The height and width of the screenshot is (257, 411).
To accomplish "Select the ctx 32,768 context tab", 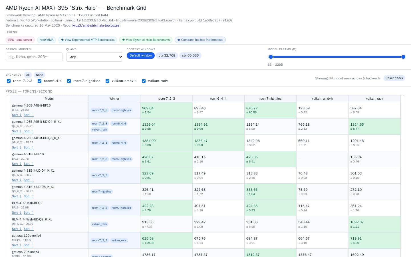I will click(x=167, y=55).
